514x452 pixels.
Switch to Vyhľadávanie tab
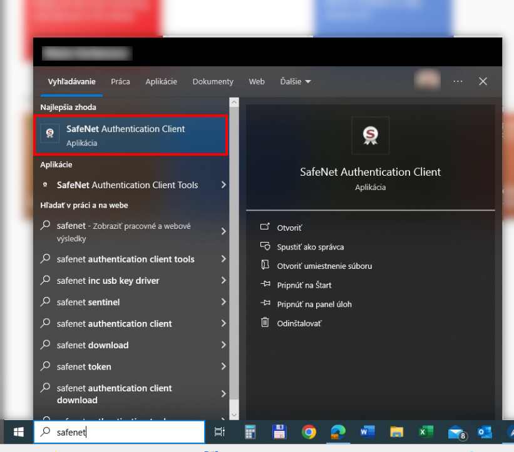[x=71, y=81]
